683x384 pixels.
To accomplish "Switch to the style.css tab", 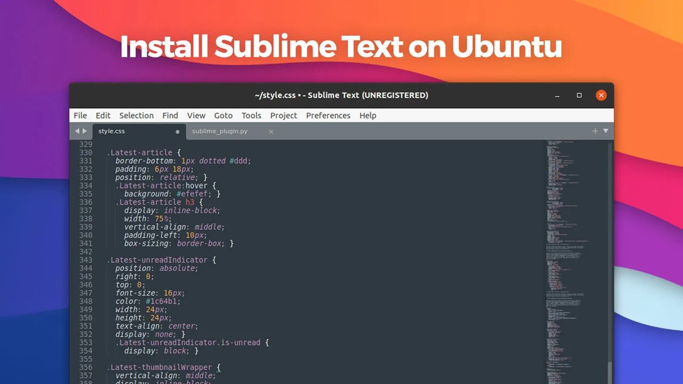I will (139, 131).
